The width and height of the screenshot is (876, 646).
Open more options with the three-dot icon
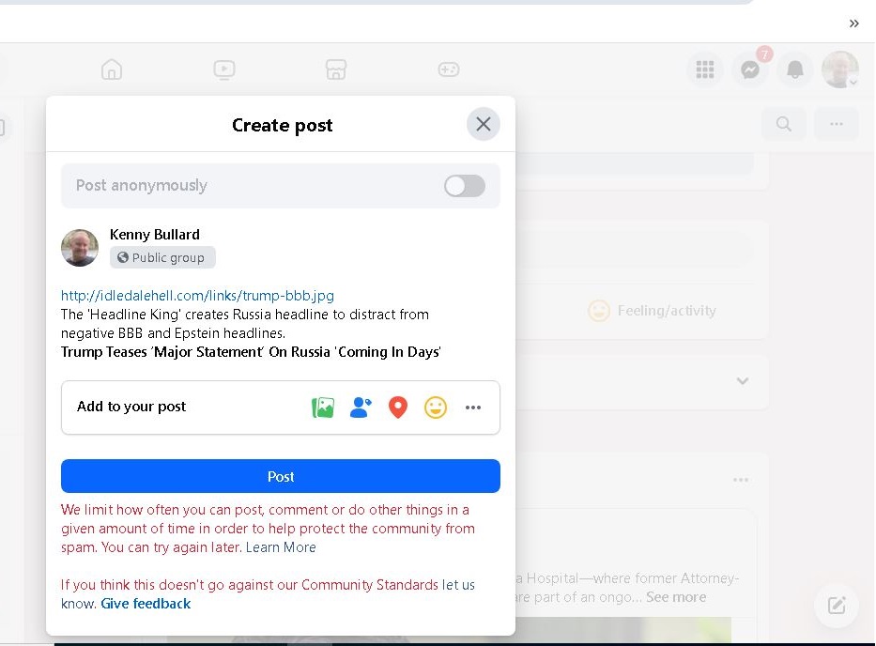click(473, 408)
